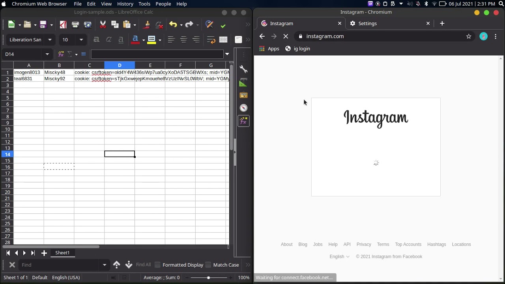Run the Spelling check icon
This screenshot has height=284, width=505.
223,25
